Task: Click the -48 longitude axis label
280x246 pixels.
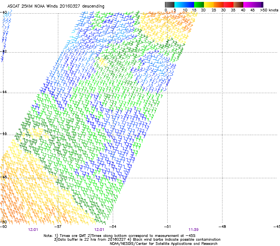Action: 222,227
